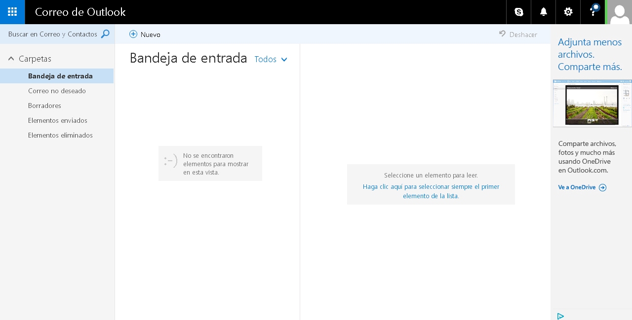The width and height of the screenshot is (632, 320).
Task: Click the Deshacer button
Action: (x=518, y=34)
